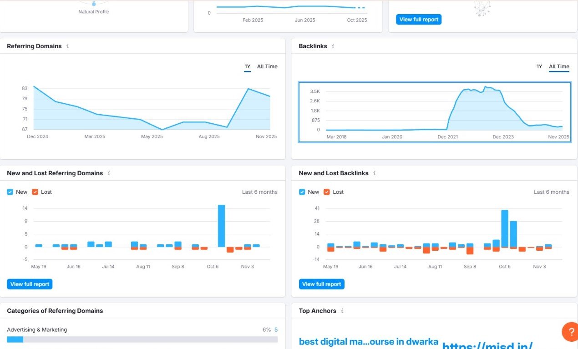Click the Advertising & Marketing progress bar
Screen dimensions: 578x349
142,339
